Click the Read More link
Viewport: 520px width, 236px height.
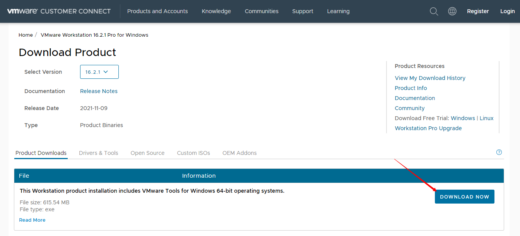pos(32,220)
